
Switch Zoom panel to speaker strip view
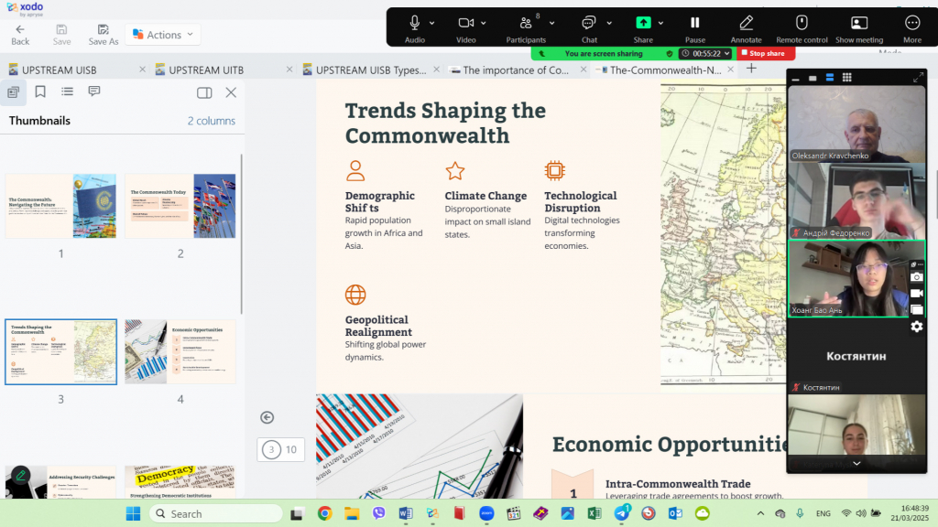coord(829,78)
